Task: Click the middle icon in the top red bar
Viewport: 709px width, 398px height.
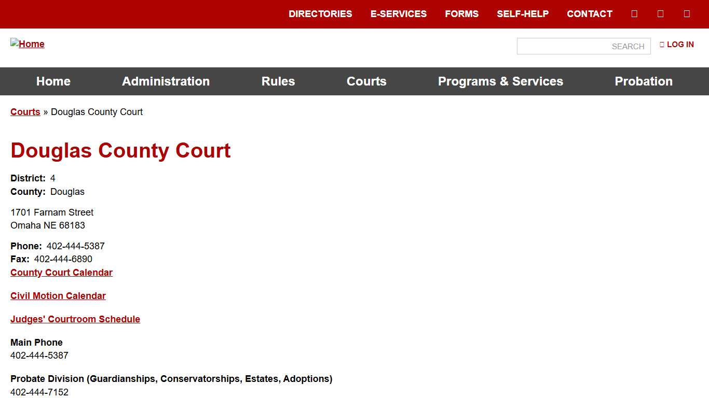Action: click(x=660, y=13)
